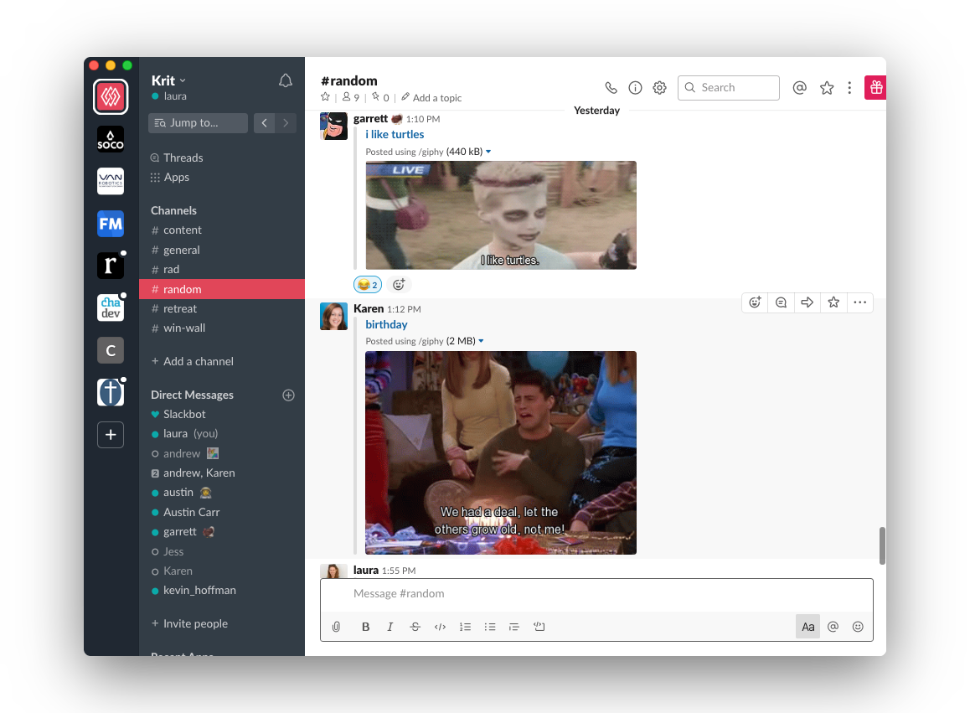Start a new direct message plus icon
Image resolution: width=970 pixels, height=713 pixels.
tap(288, 395)
